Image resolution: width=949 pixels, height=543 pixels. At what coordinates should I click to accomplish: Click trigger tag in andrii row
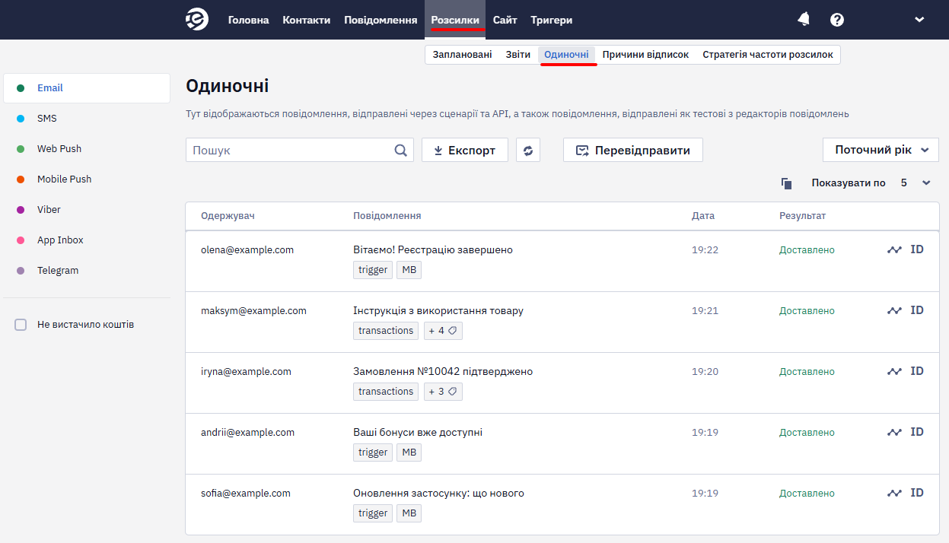click(373, 452)
